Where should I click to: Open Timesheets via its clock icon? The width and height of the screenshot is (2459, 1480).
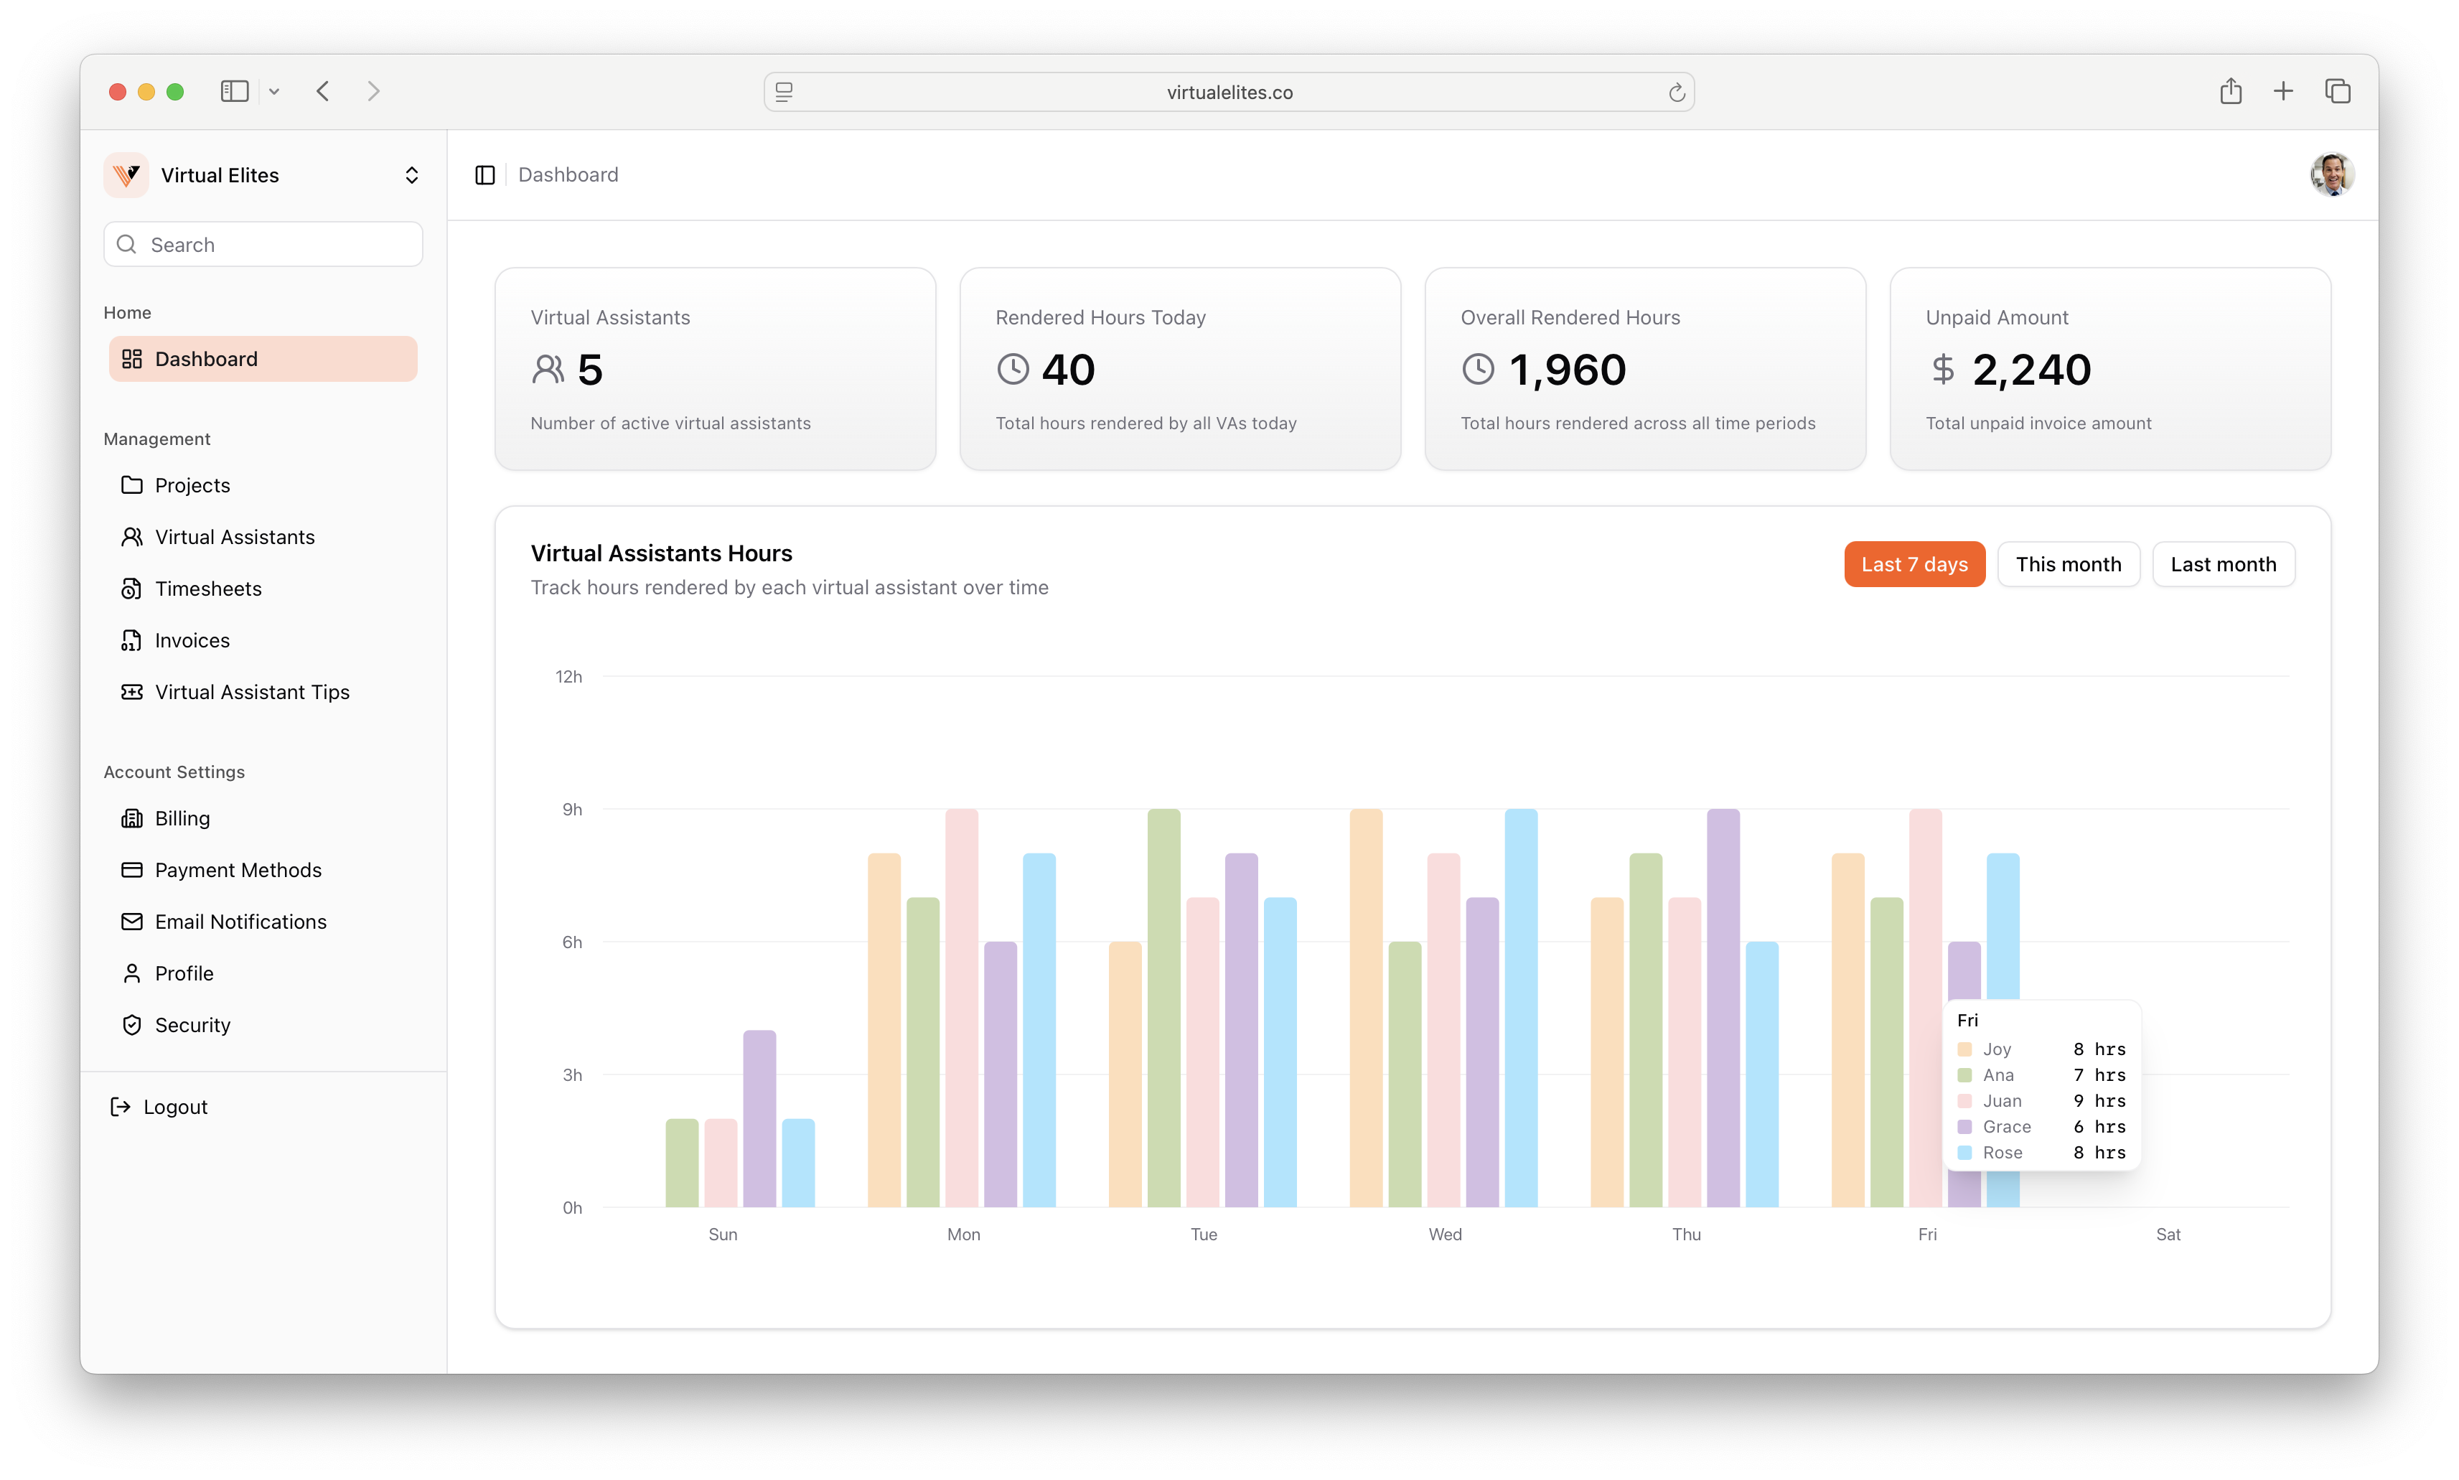[x=133, y=589]
